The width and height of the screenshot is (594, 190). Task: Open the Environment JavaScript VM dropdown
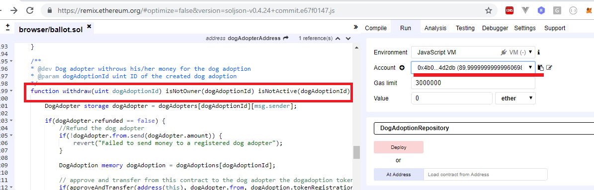pos(473,52)
